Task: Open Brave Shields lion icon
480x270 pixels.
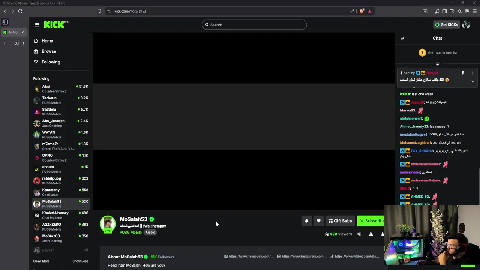Action: coord(361,11)
